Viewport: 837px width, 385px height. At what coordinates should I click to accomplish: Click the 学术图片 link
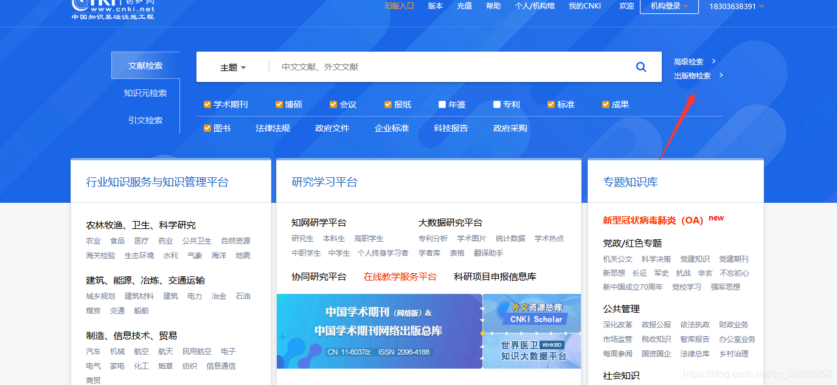472,239
